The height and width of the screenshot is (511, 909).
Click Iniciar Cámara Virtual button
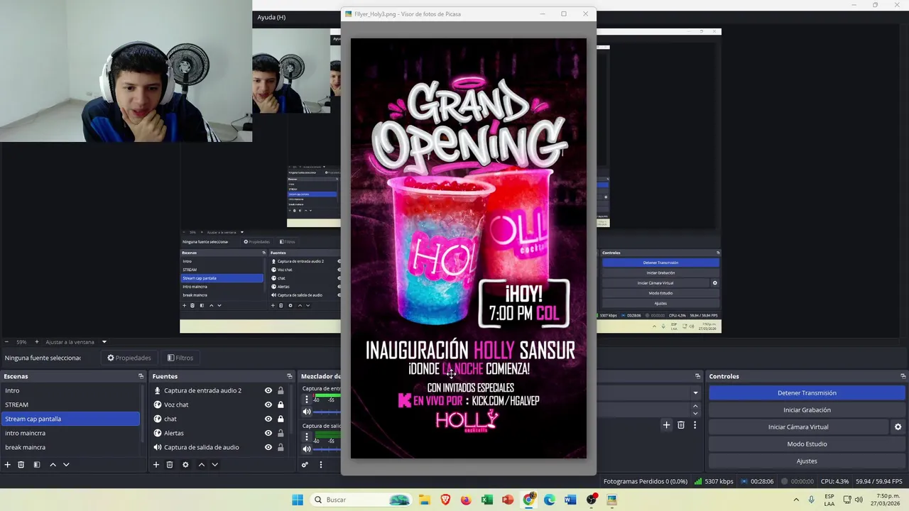798,427
